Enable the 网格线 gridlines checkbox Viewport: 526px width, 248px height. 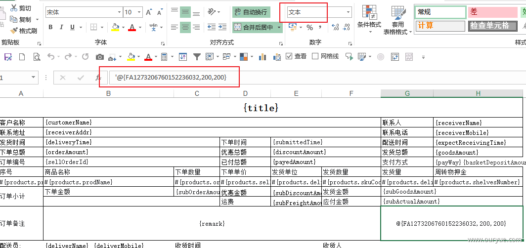tap(315, 56)
